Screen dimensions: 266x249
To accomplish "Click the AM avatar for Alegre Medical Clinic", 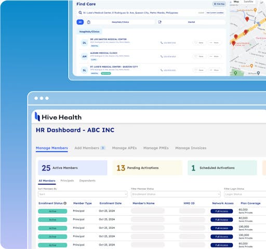I will [85, 57].
